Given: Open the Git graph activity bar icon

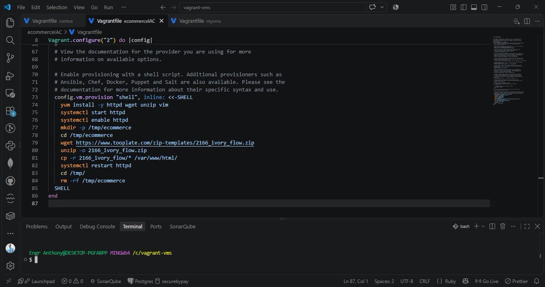Looking at the screenshot, I should [x=10, y=129].
